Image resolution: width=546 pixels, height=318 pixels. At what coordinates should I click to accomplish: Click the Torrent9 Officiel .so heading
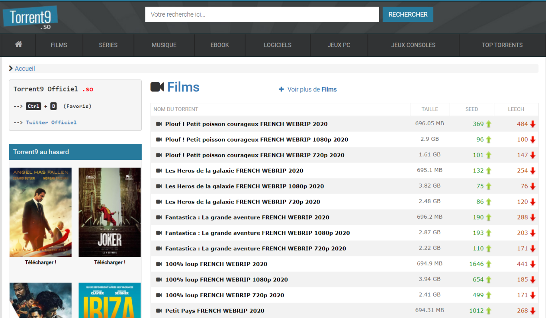point(53,89)
